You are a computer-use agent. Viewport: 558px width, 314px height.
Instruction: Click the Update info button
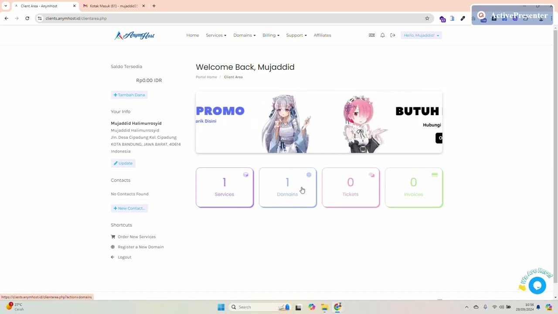pos(123,163)
